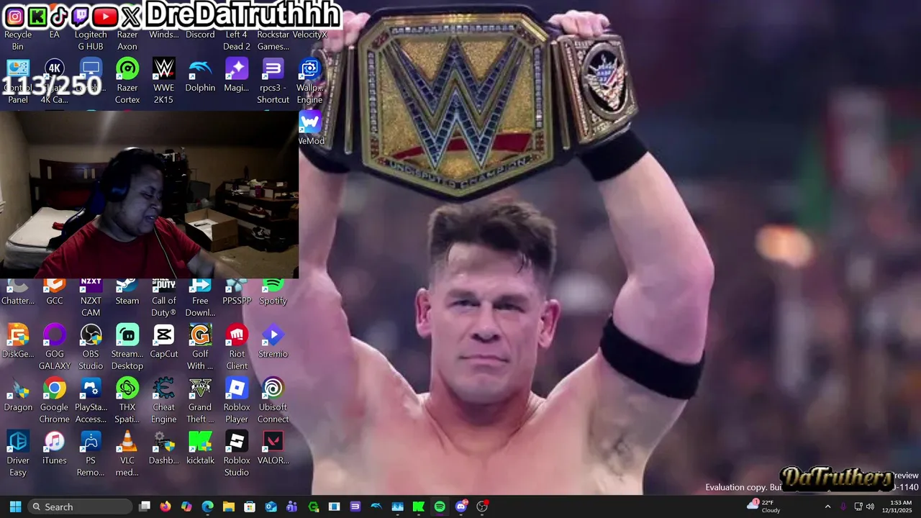The image size is (921, 518).
Task: Select the Dolphin emulator desktop icon
Action: tap(200, 69)
